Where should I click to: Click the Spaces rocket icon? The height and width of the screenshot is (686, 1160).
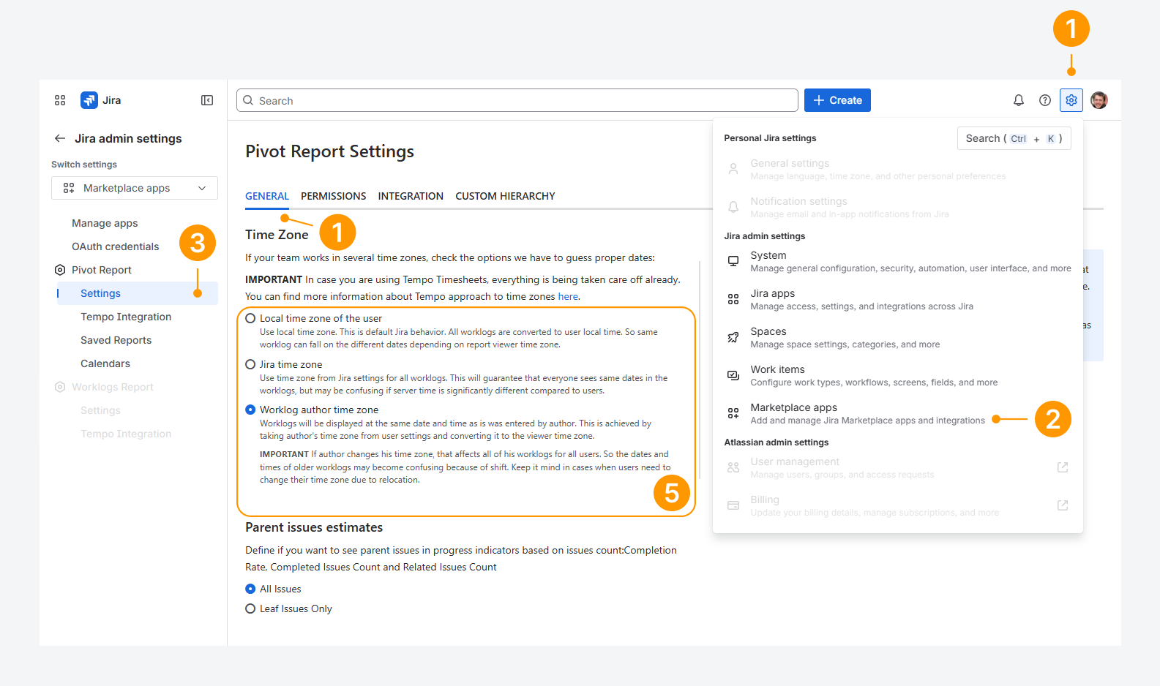(x=733, y=337)
